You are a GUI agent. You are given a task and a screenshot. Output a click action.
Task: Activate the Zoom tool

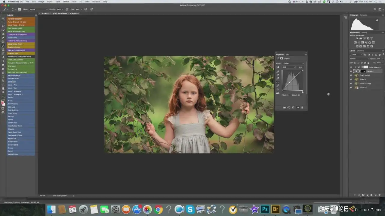click(x=3, y=92)
